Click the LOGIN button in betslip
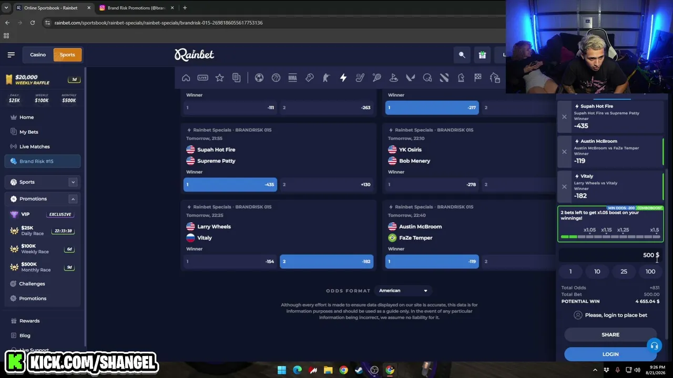This screenshot has height=378, width=673. click(610, 354)
